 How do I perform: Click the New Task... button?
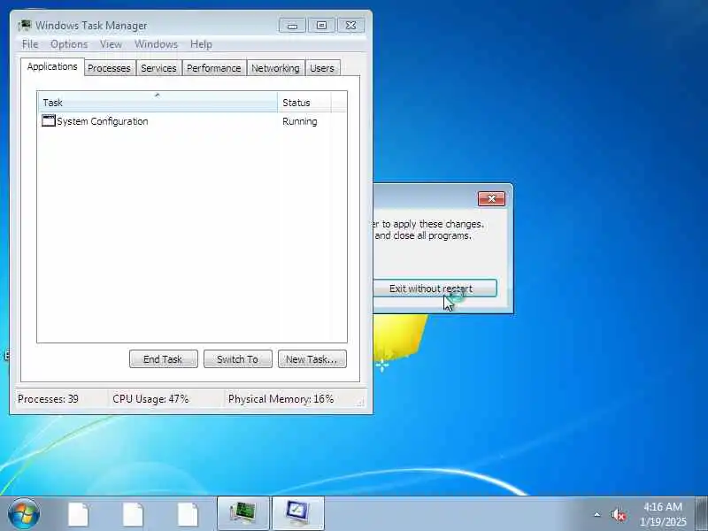(x=312, y=359)
